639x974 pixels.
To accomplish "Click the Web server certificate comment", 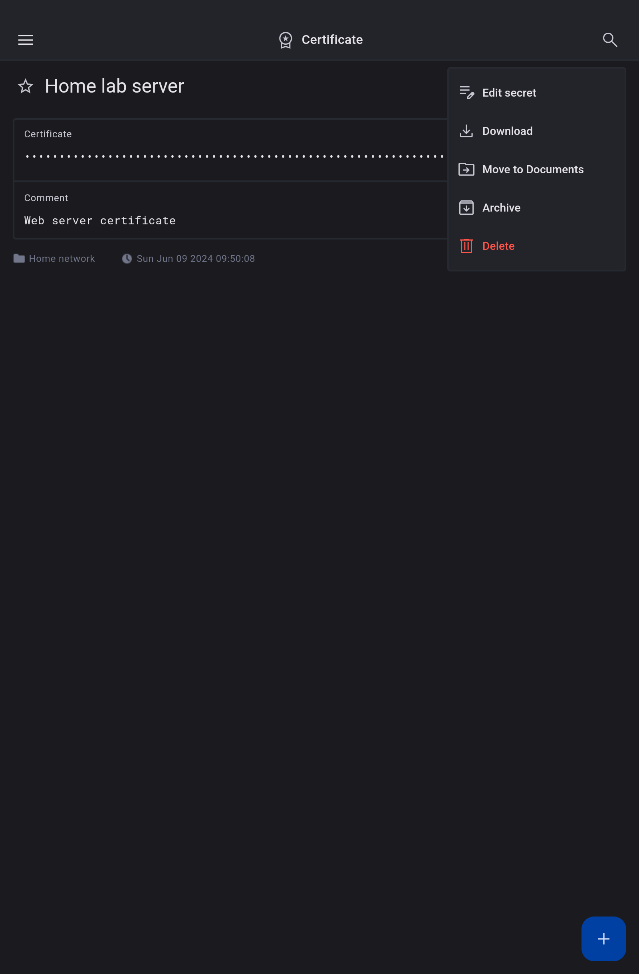I will click(x=100, y=221).
